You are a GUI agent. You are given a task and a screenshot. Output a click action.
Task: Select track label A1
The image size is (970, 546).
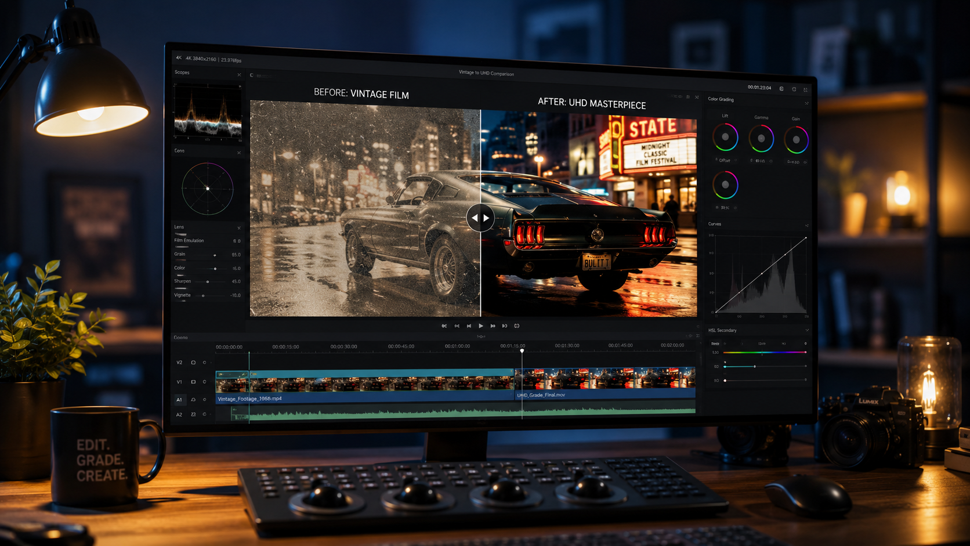pos(179,399)
